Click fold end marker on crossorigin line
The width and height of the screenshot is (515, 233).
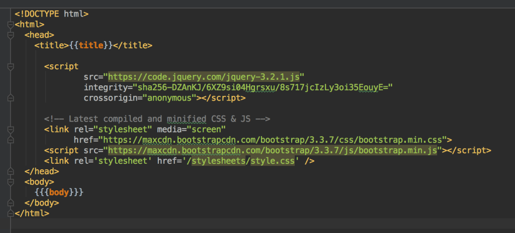pos(11,98)
